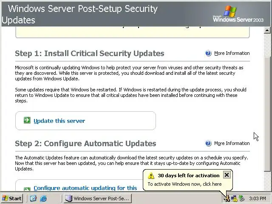The height and width of the screenshot is (204, 272).
Task: Click the rightmost green tray icon
Action: tap(241, 198)
